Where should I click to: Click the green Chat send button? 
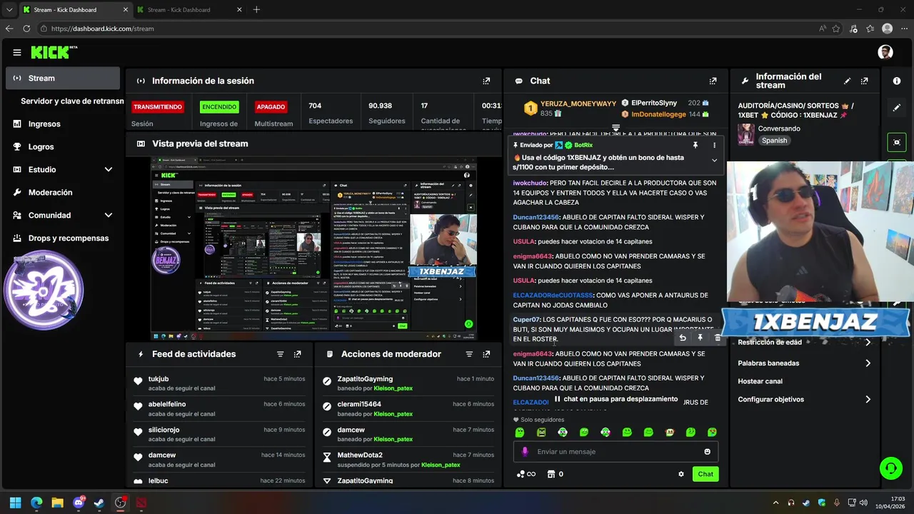(705, 474)
